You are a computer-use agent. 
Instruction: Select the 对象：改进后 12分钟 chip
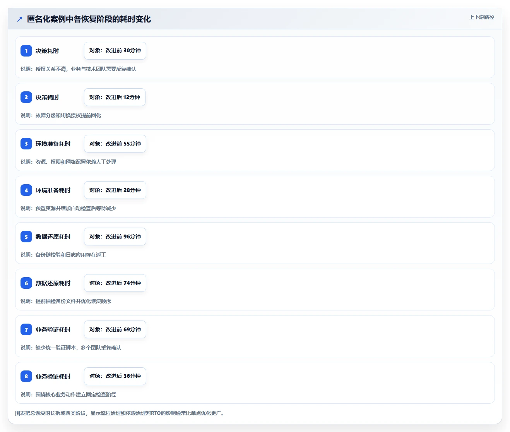pyautogui.click(x=115, y=97)
